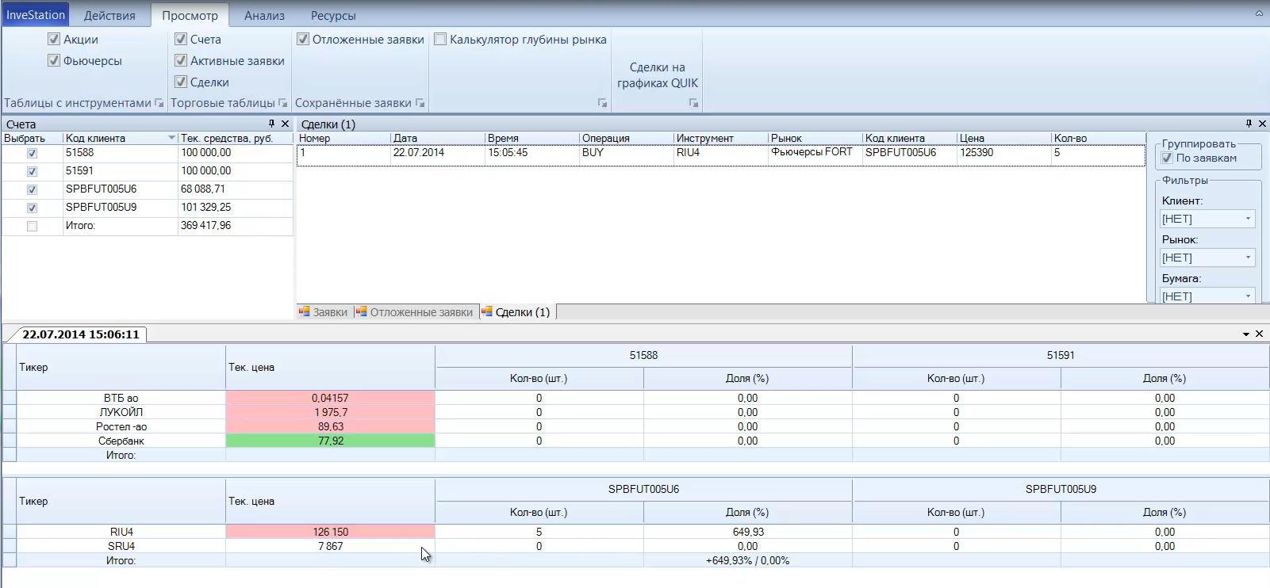Image resolution: width=1270 pixels, height=588 pixels.
Task: Switch to the Заявки bottom tab
Action: (x=323, y=312)
